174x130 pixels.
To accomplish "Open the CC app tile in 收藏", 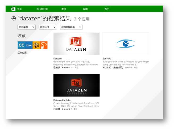I will tap(21, 45).
